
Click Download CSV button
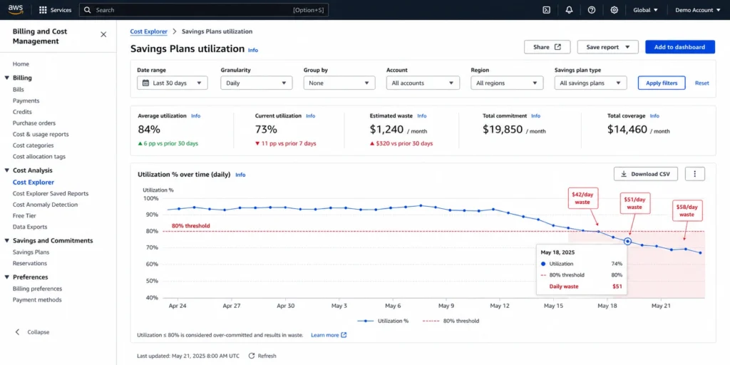[x=646, y=174]
